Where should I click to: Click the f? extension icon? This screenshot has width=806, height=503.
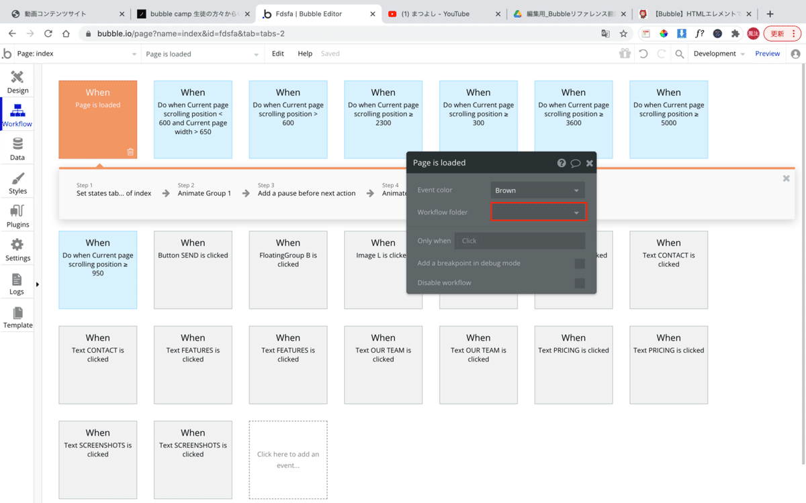click(700, 34)
